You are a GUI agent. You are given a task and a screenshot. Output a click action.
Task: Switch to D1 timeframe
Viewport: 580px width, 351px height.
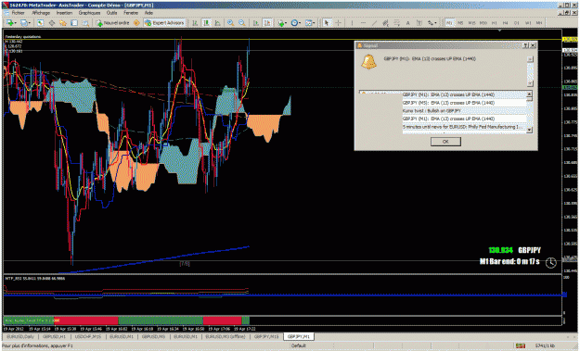[x=516, y=23]
